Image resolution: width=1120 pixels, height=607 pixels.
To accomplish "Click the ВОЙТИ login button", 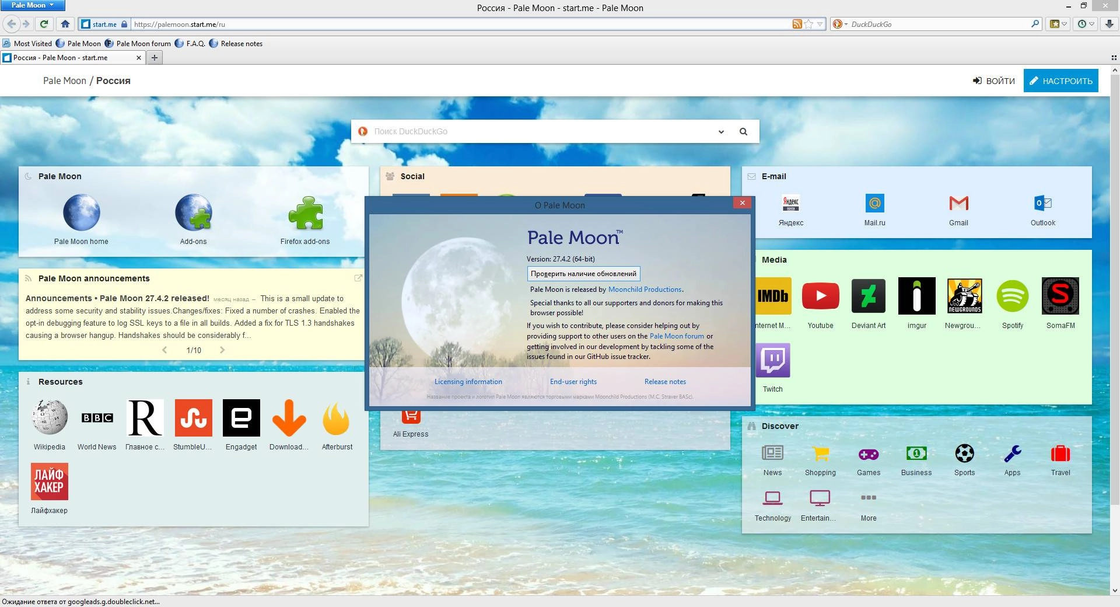I will point(994,81).
